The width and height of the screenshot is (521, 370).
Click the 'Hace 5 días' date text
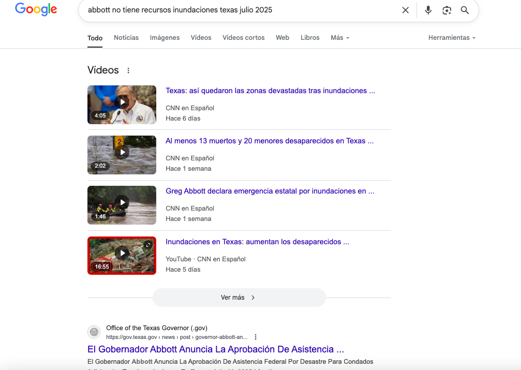click(x=183, y=269)
